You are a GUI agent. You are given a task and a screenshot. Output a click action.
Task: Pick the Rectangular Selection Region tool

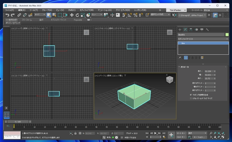[x=60, y=15]
